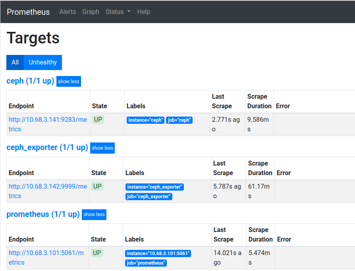The width and height of the screenshot is (355, 271).
Task: Show only Unhealthy targets
Action: (43, 62)
